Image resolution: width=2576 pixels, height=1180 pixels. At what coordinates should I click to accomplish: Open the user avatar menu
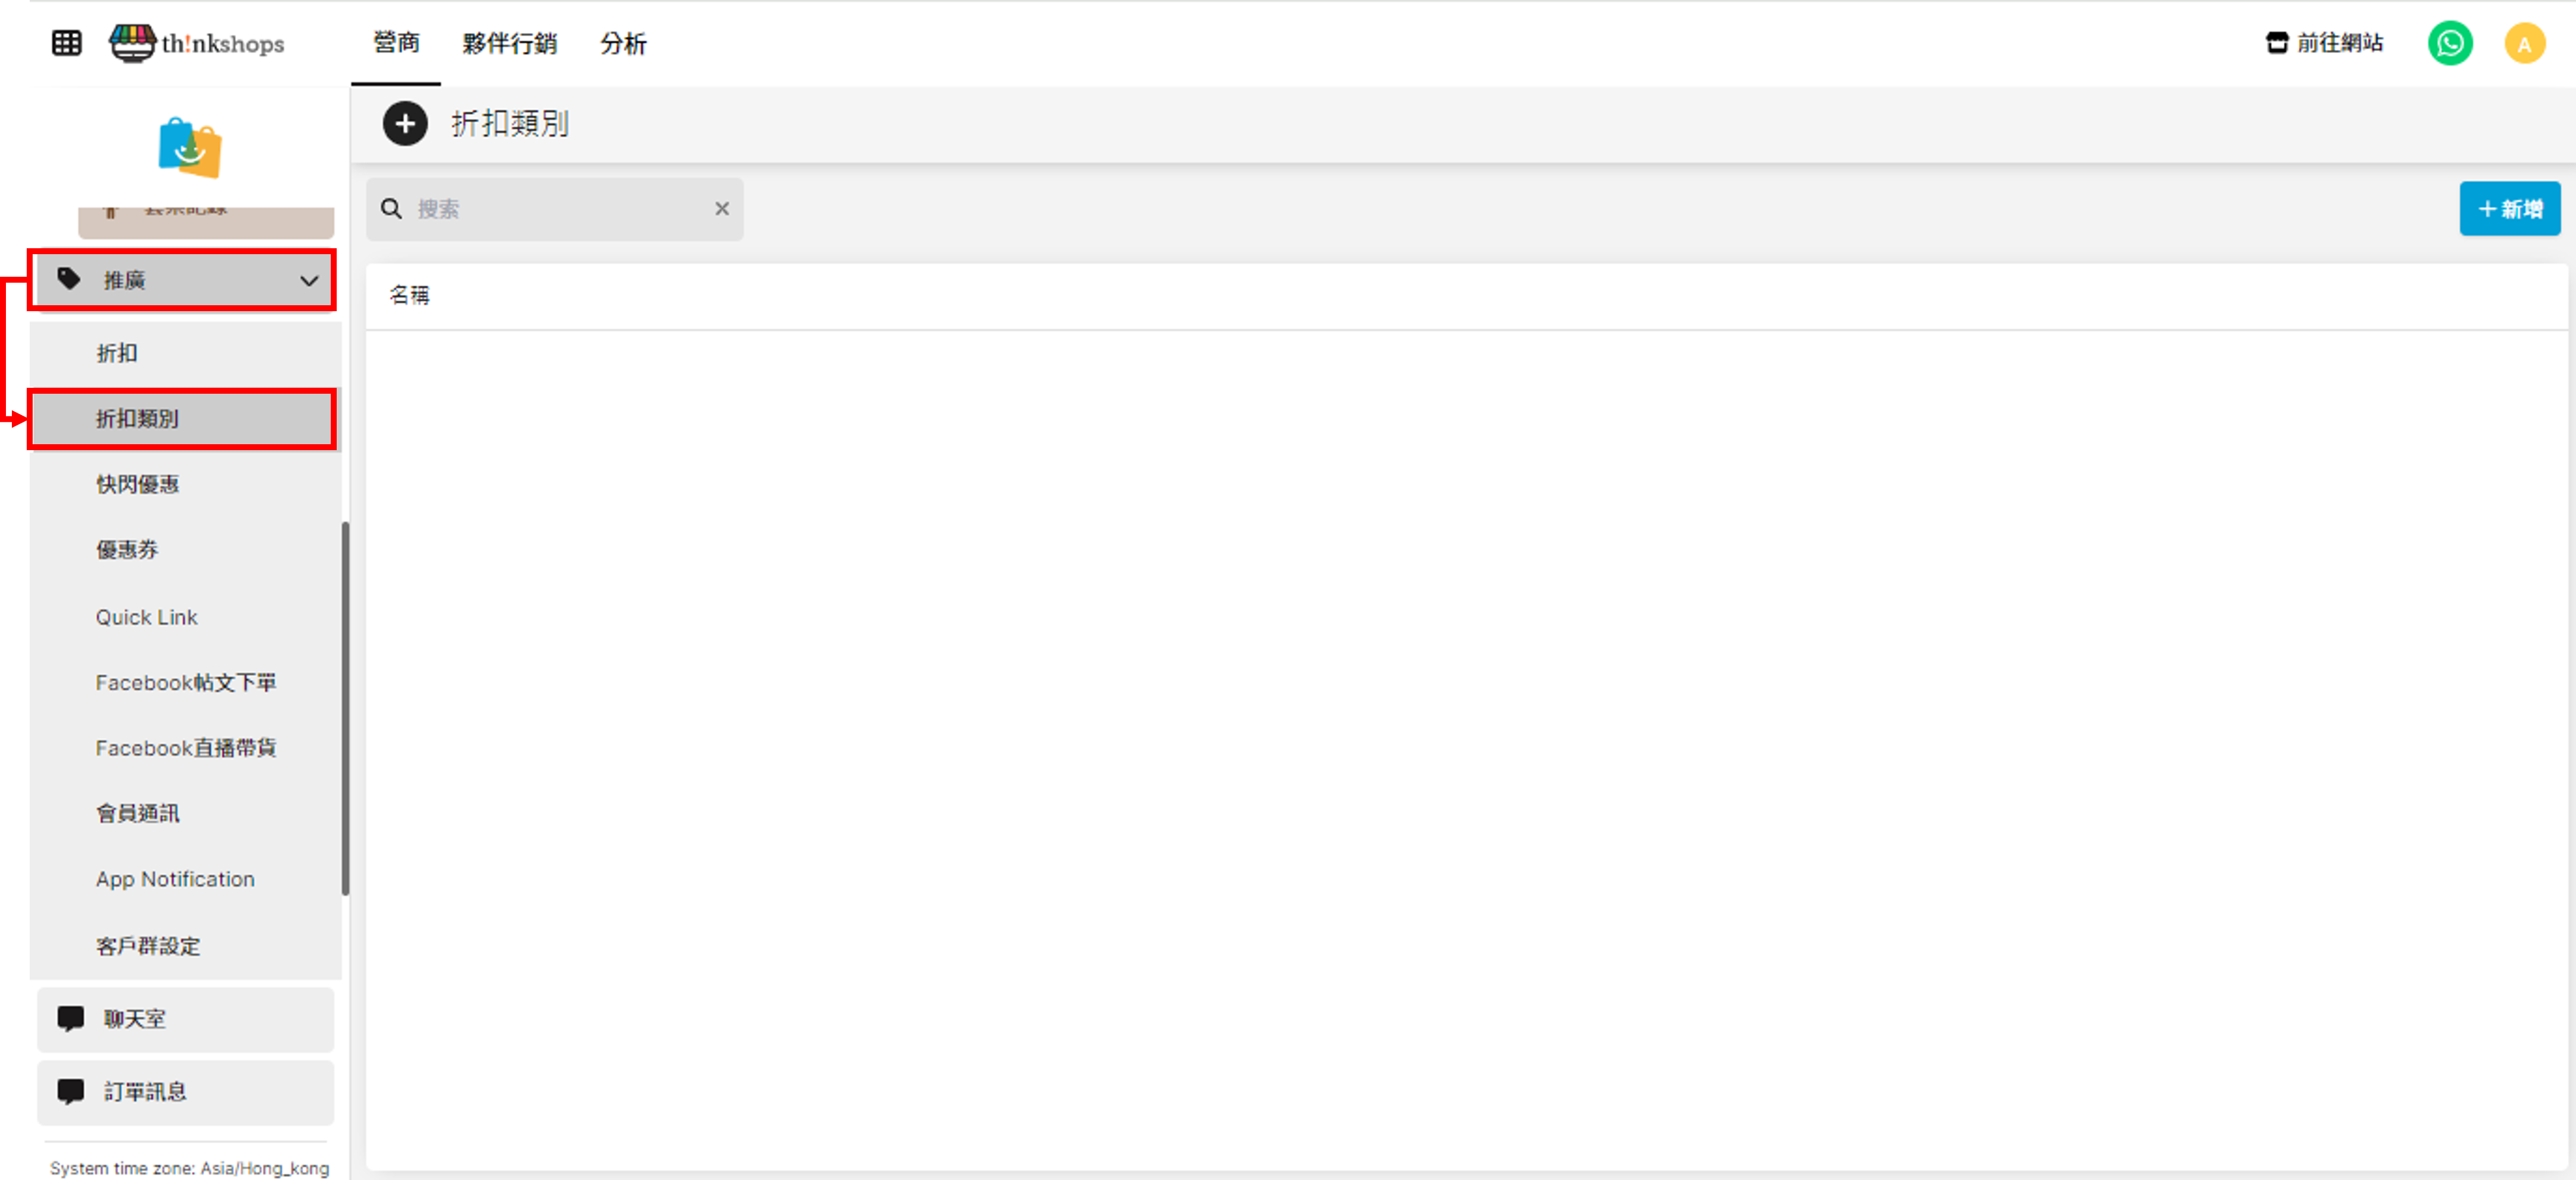(2523, 43)
